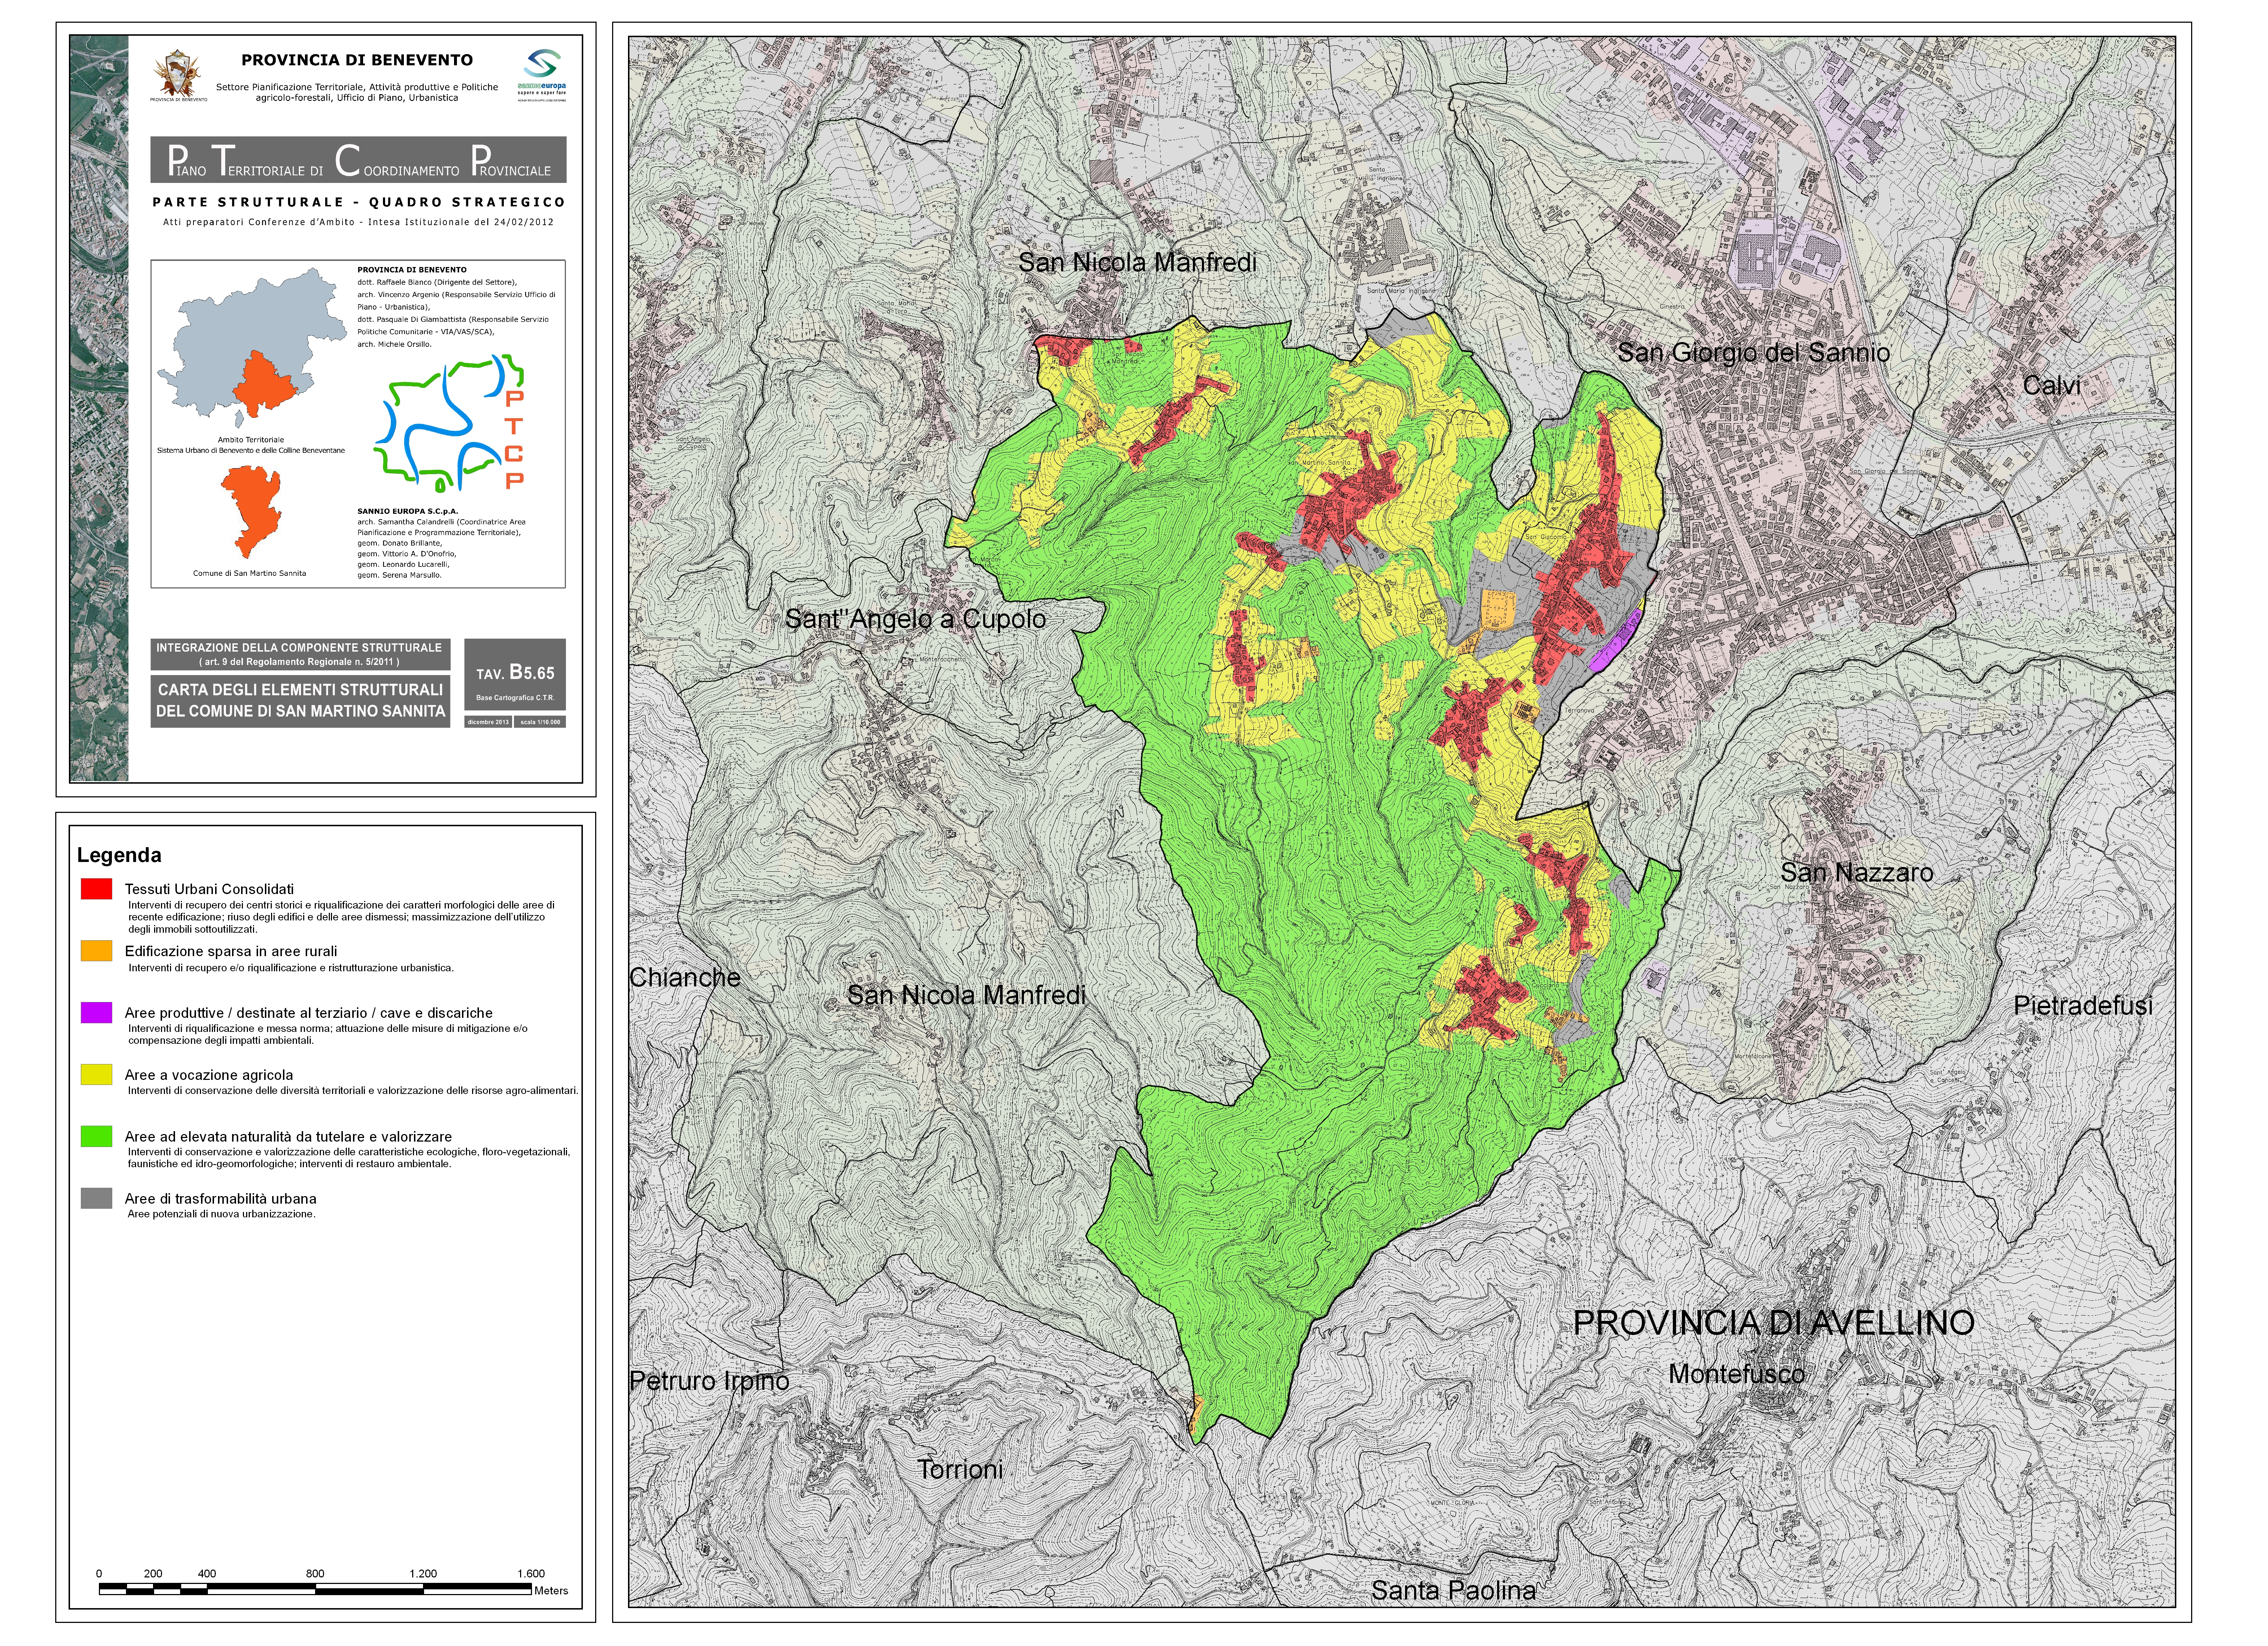
Task: Click 'Ambito Territoriale' inset caption
Action: [x=251, y=440]
